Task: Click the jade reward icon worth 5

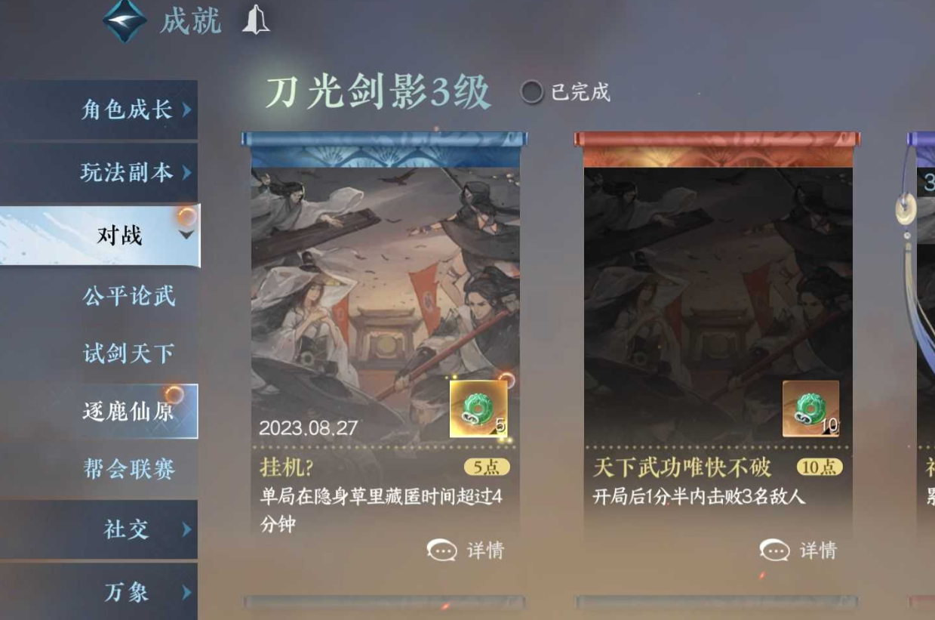Action: click(479, 409)
